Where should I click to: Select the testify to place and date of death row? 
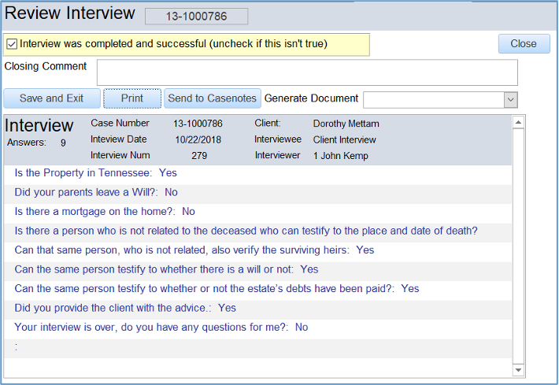pyautogui.click(x=246, y=231)
